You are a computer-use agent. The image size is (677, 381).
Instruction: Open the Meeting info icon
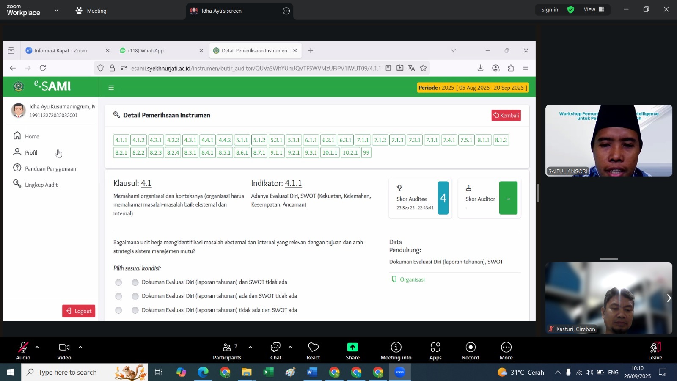click(x=396, y=348)
